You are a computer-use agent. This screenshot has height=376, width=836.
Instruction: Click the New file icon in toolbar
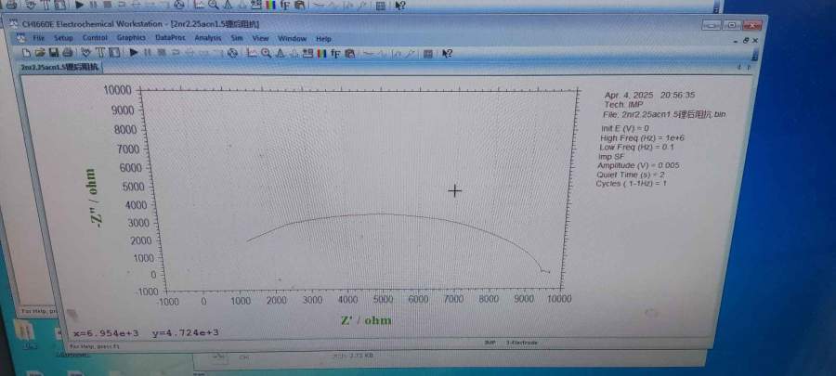(x=28, y=53)
